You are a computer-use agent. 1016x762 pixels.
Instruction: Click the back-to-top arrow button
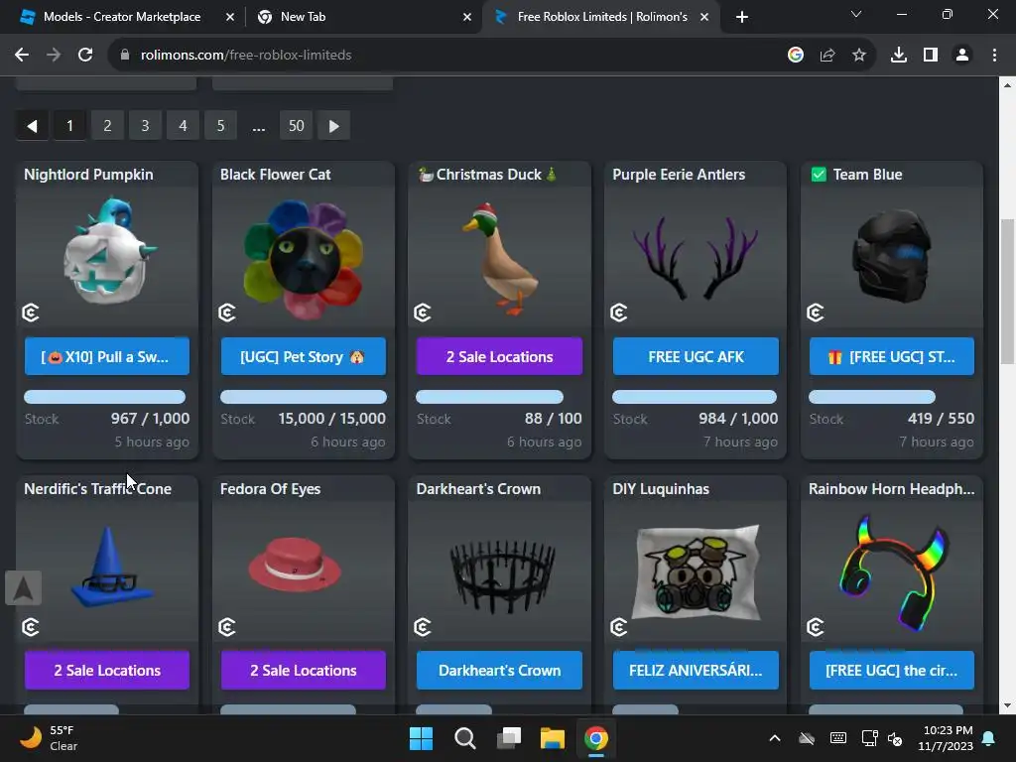(24, 588)
